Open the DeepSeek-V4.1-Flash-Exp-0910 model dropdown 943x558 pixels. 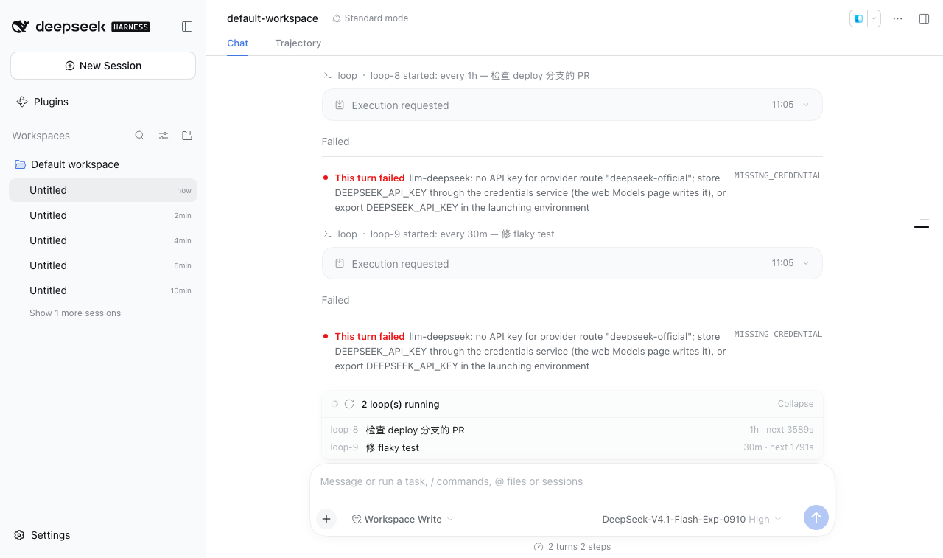(x=692, y=519)
